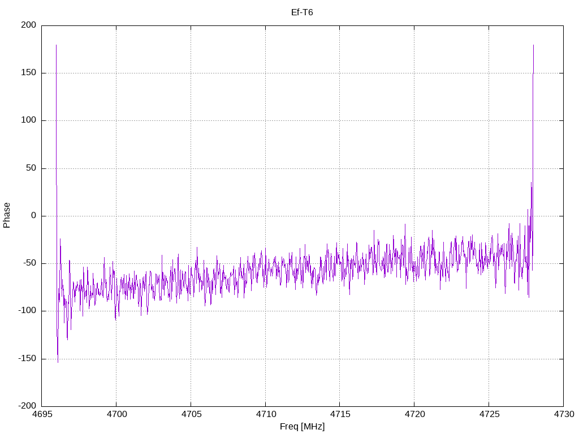Screen dimensions: 579x434
Task: Select the 4720 x-axis tick label
Action: (x=414, y=415)
